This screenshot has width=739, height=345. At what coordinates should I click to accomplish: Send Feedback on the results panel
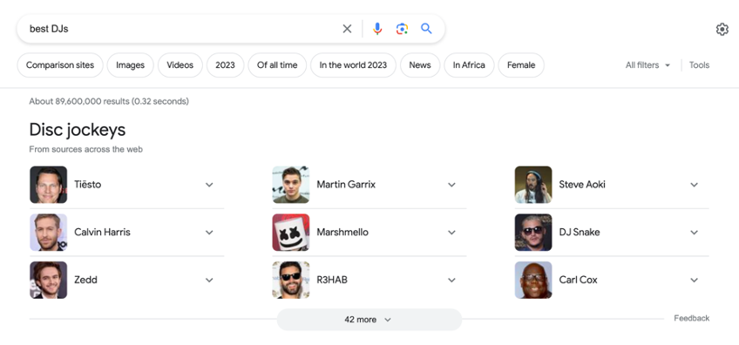(691, 318)
